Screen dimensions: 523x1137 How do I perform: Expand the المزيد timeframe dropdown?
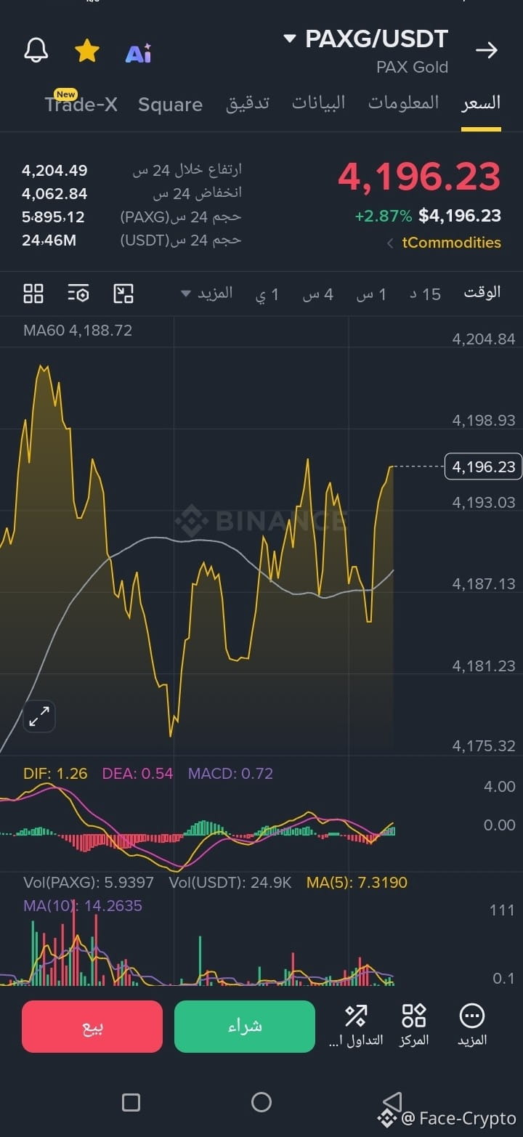coord(207,293)
